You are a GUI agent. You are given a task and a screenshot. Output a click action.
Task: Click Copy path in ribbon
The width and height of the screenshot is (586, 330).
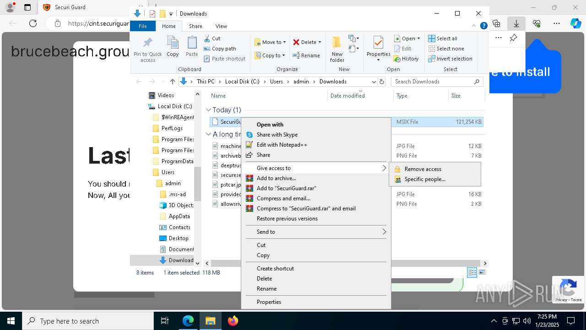[220, 49]
